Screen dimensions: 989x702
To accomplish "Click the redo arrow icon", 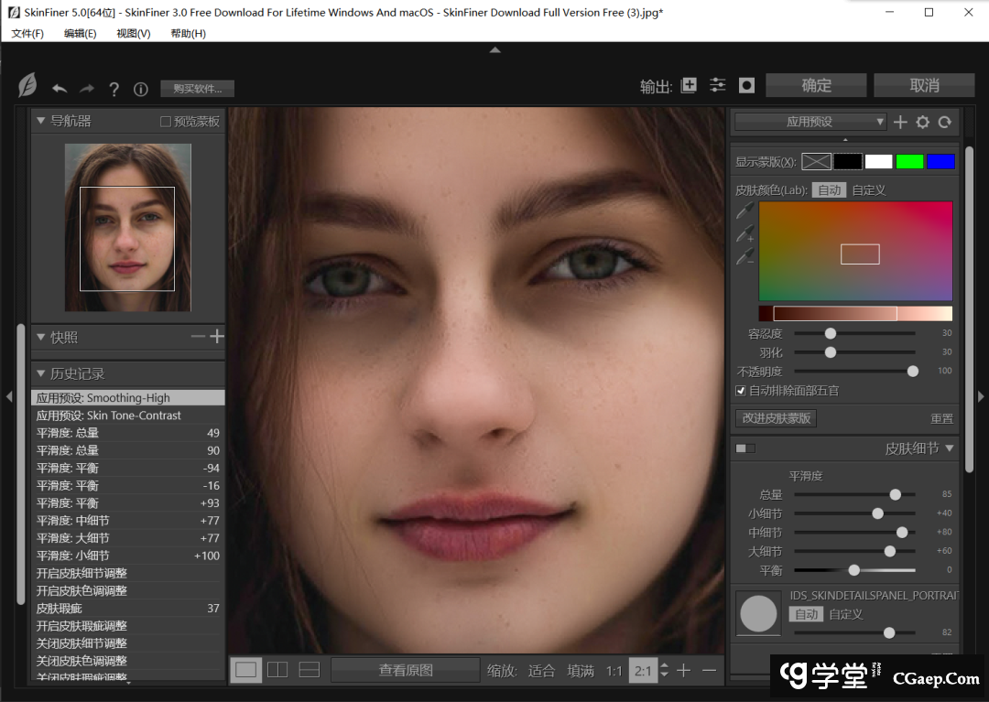I will [x=87, y=89].
